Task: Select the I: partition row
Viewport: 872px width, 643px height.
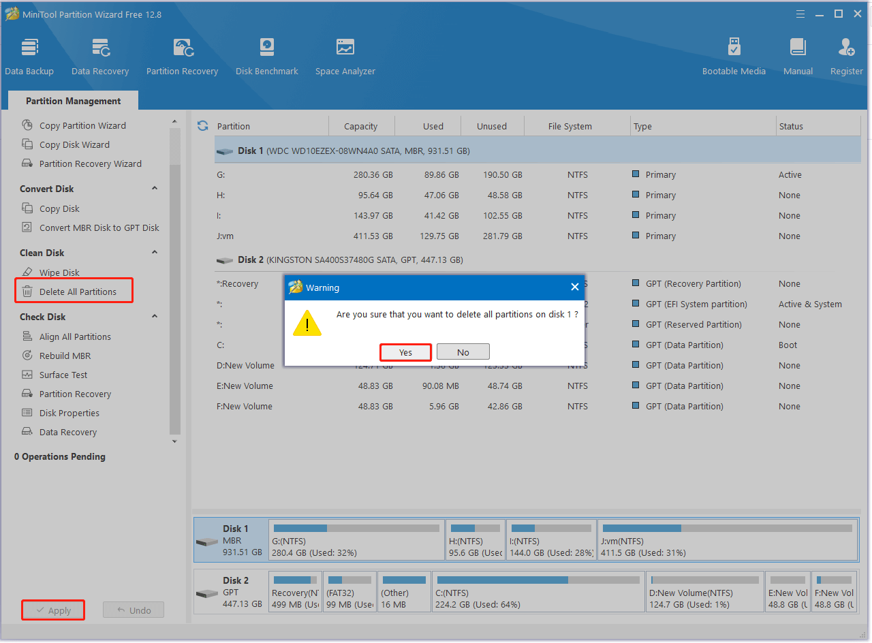Action: click(x=538, y=216)
